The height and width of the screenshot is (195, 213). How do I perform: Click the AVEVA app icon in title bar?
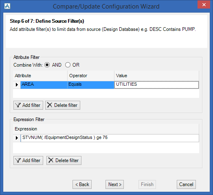click(7, 6)
